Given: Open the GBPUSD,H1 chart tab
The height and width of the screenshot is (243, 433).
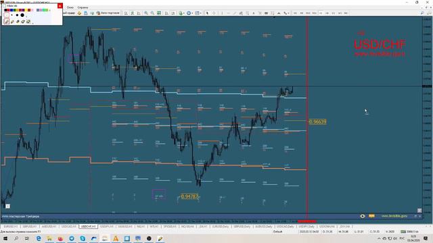Looking at the screenshot, I should coord(30,227).
